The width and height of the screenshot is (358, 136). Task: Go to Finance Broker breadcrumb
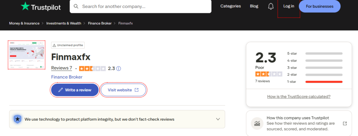point(100,23)
